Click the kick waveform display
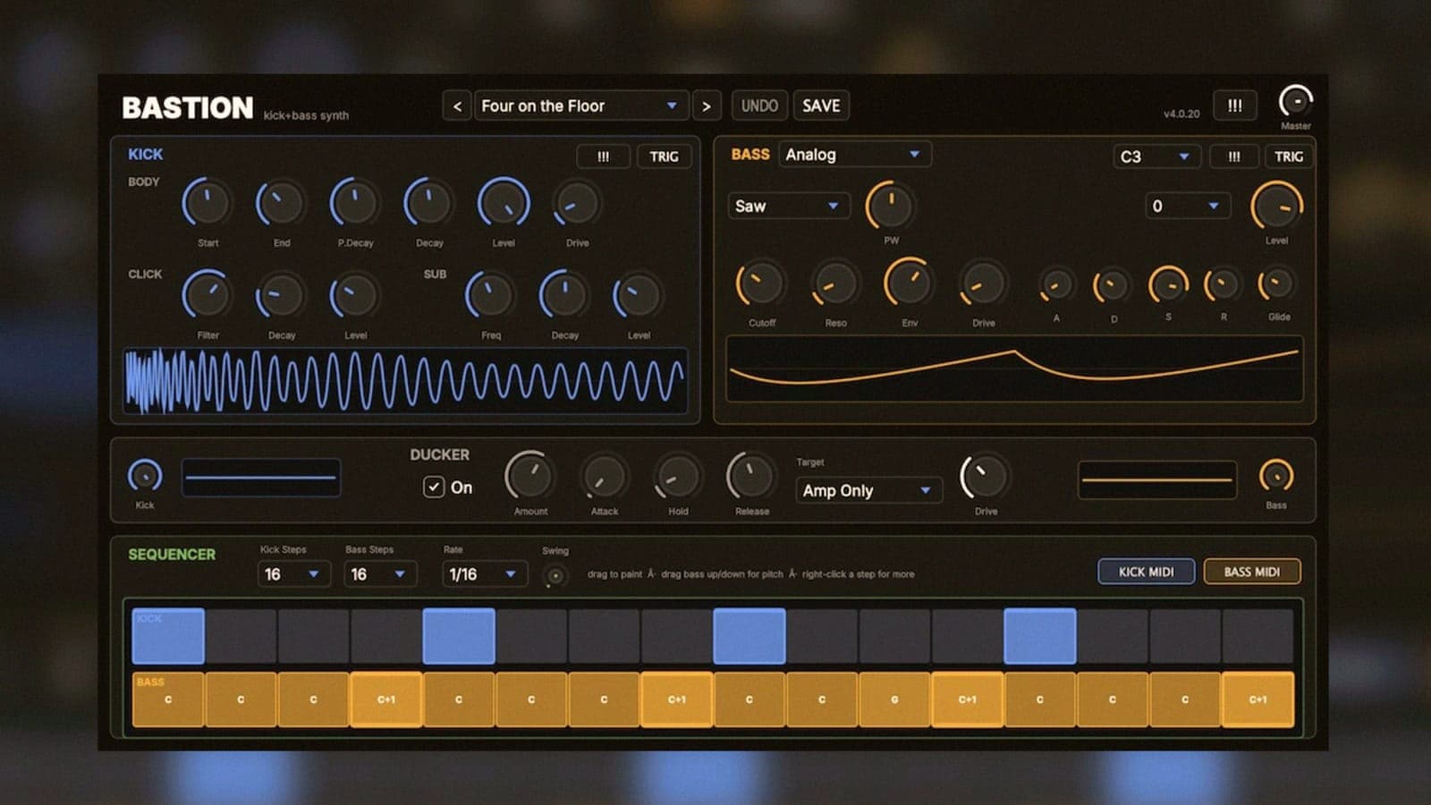 tap(405, 381)
